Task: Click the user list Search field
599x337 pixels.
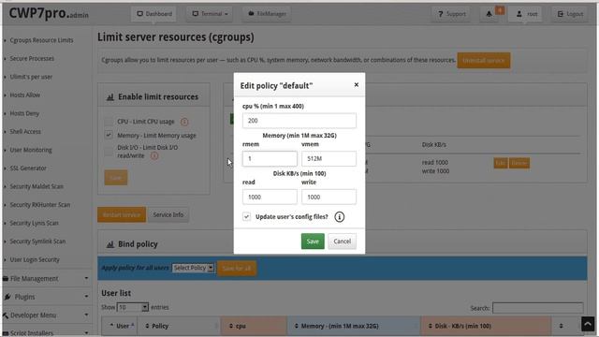Action: [538, 308]
